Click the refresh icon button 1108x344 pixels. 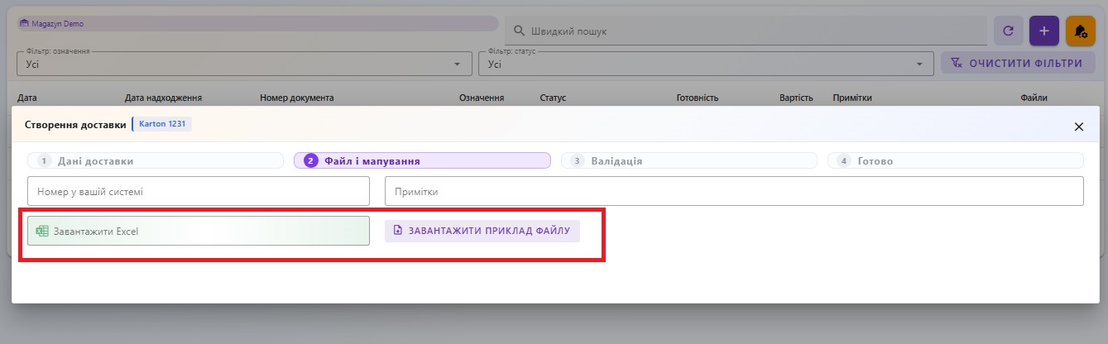point(1008,31)
